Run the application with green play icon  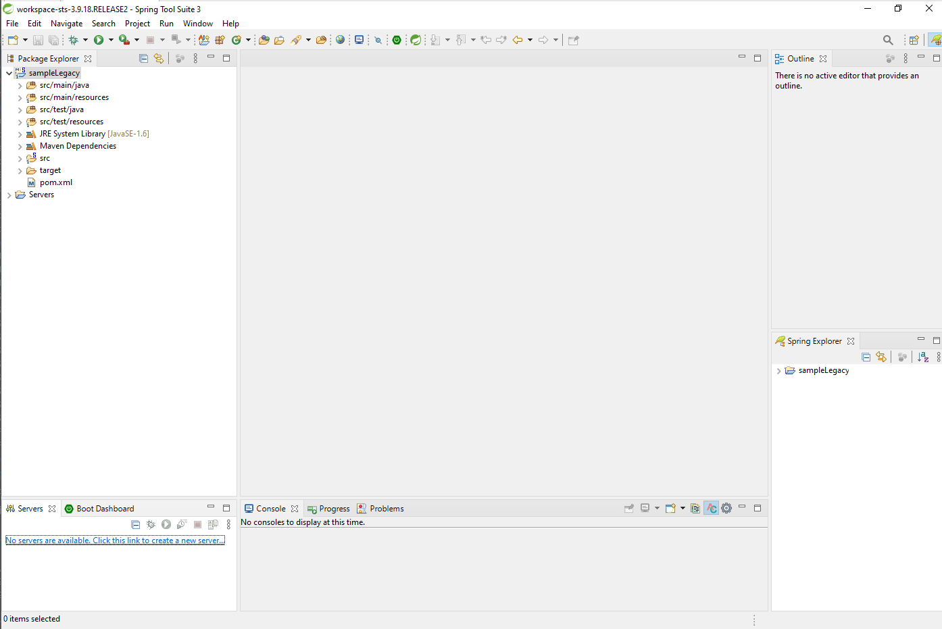coord(99,40)
